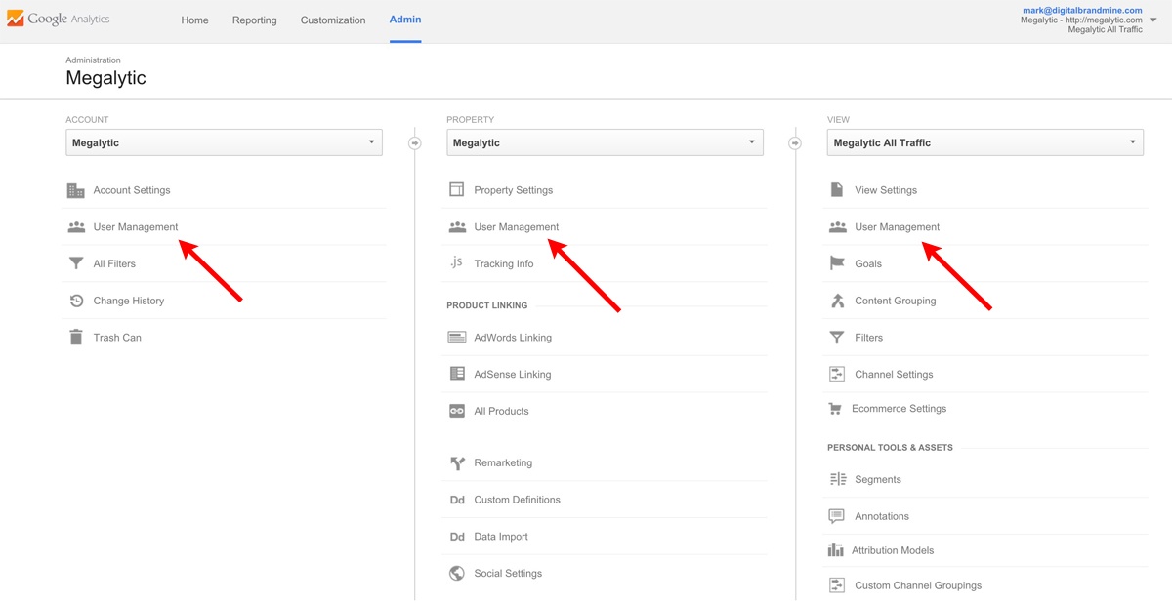
Task: Open AdWords Linking under Product Linking
Action: tap(513, 338)
